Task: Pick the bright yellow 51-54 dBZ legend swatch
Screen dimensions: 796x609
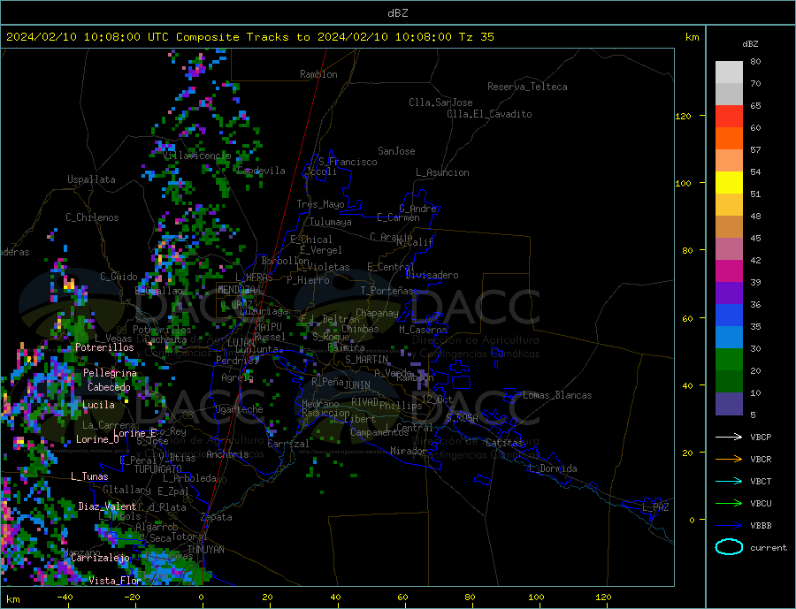Action: tap(729, 183)
